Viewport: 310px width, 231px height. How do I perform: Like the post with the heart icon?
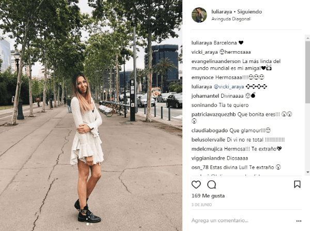tap(196, 184)
